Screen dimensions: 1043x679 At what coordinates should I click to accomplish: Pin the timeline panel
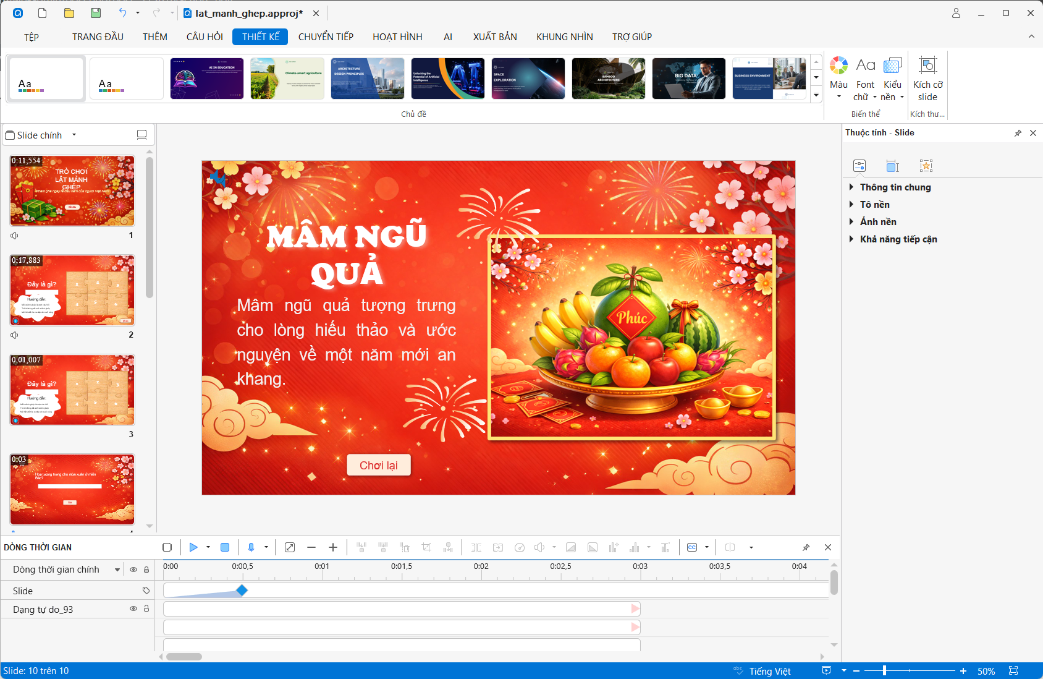pos(805,547)
